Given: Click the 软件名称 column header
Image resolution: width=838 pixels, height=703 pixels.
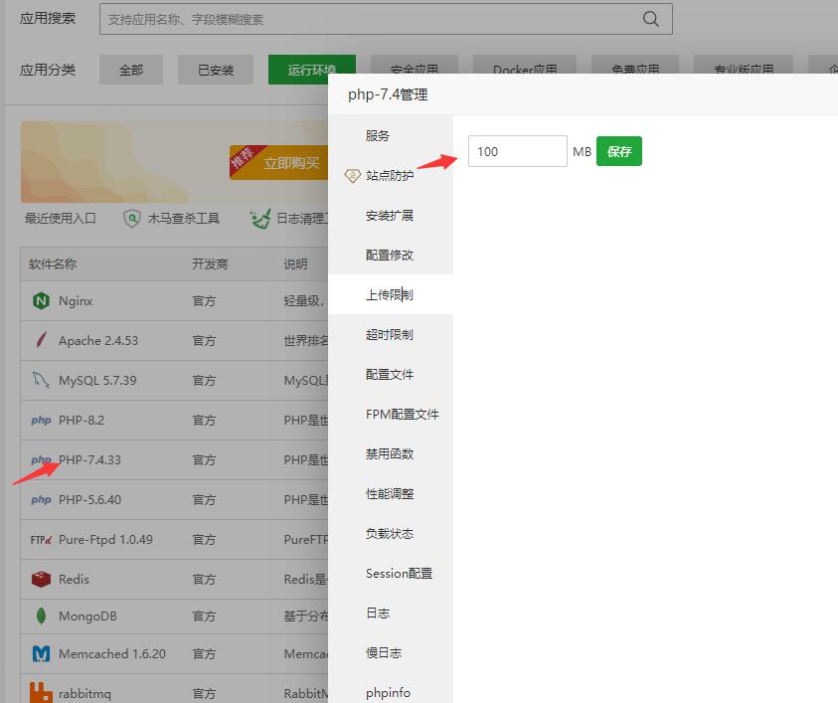Looking at the screenshot, I should click(x=53, y=264).
